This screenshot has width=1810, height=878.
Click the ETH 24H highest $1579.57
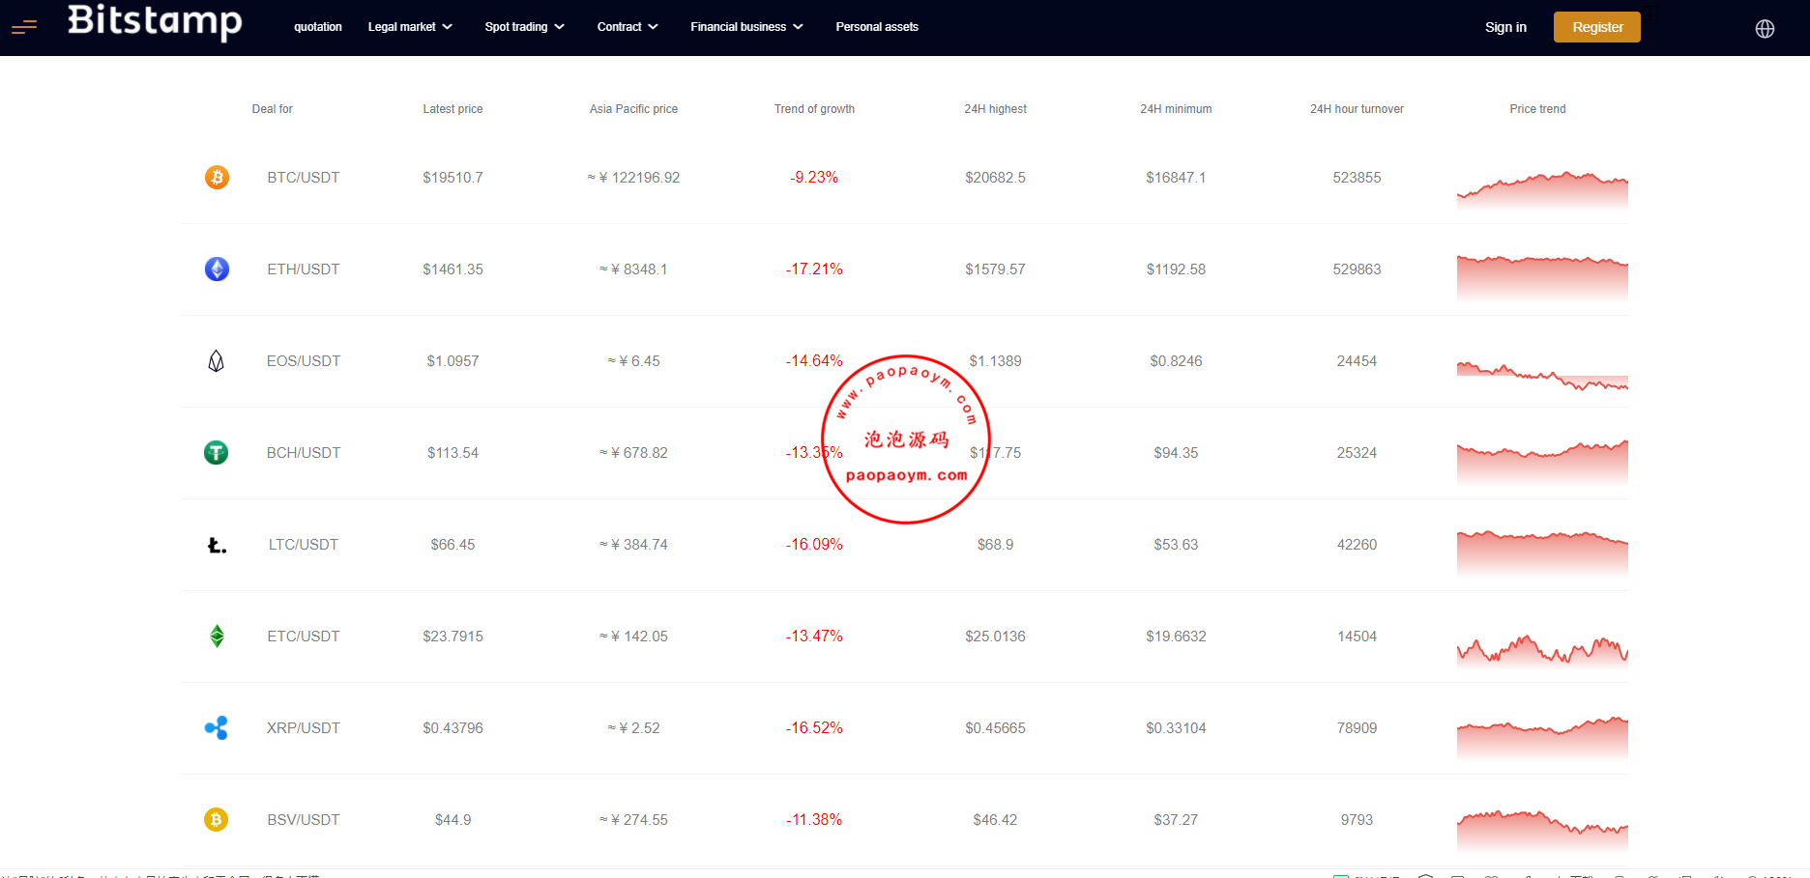tap(995, 269)
